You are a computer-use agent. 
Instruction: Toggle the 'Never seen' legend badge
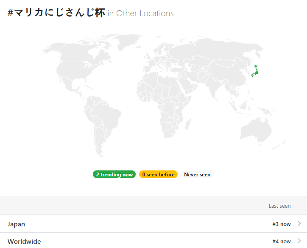tap(197, 174)
